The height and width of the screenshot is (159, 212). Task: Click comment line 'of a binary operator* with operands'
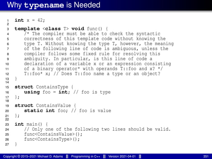[x=94, y=69]
